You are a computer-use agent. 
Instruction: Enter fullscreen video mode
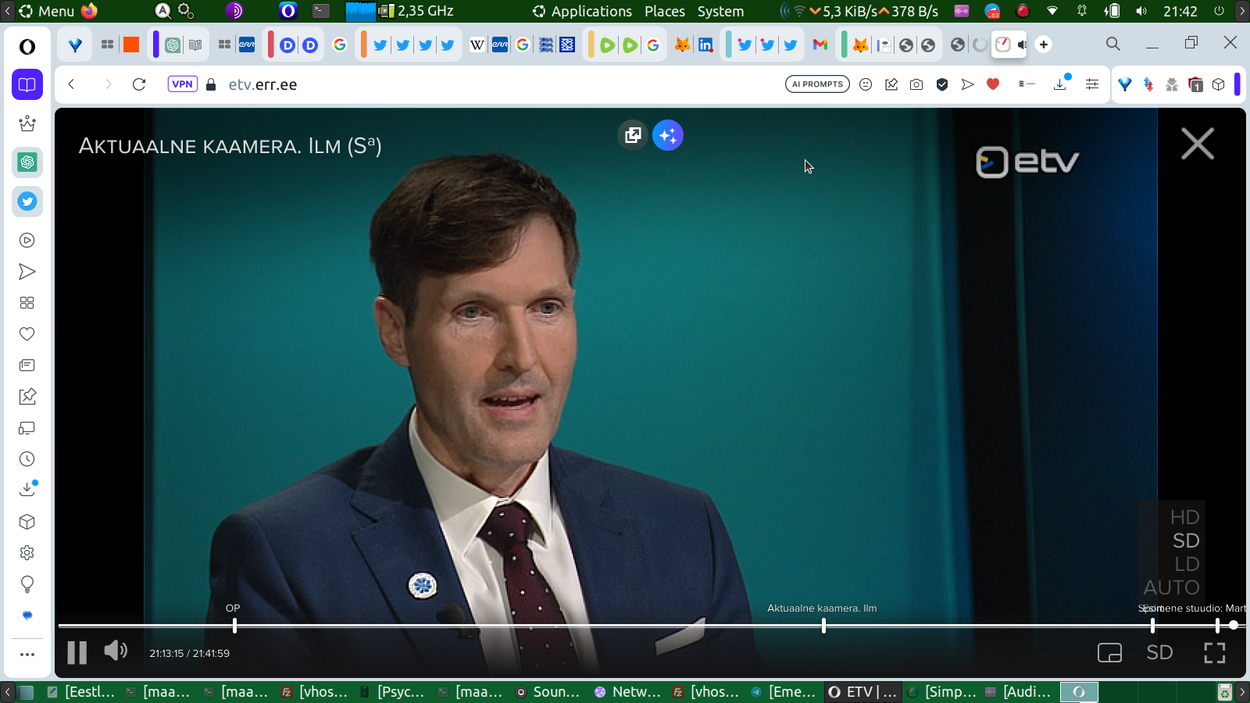click(1214, 653)
